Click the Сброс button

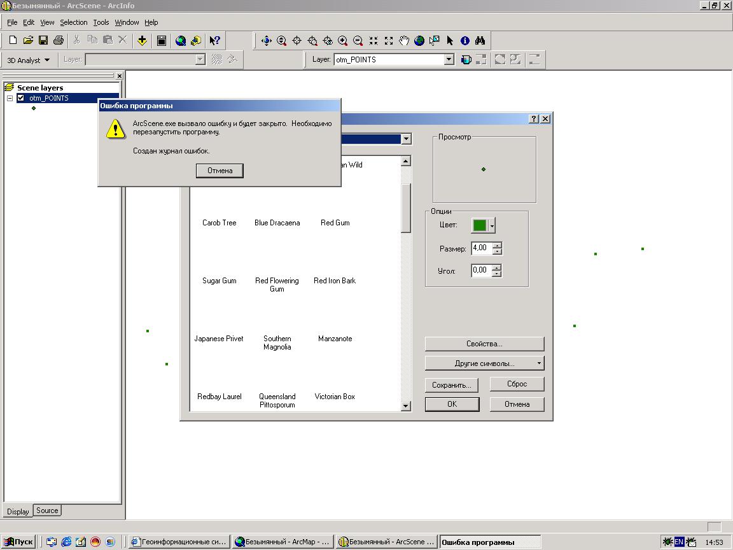click(x=517, y=384)
